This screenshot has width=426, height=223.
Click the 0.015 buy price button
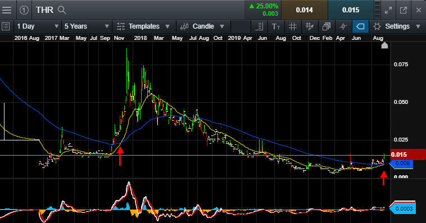[x=351, y=10]
